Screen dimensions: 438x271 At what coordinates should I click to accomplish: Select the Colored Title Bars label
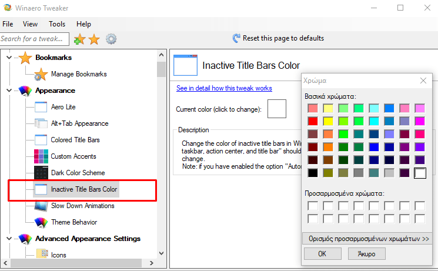click(75, 140)
